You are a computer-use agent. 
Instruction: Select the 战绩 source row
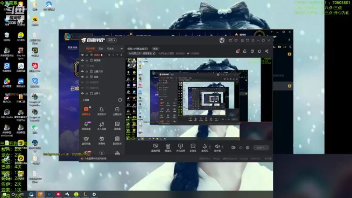pos(102,77)
